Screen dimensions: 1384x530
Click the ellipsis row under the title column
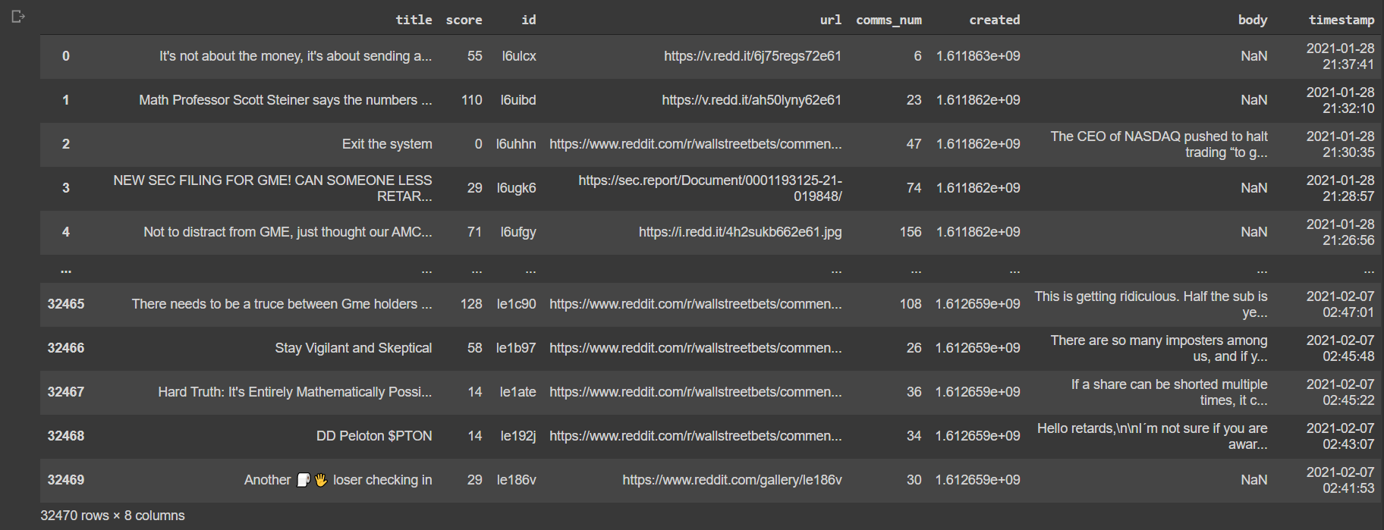tap(426, 270)
